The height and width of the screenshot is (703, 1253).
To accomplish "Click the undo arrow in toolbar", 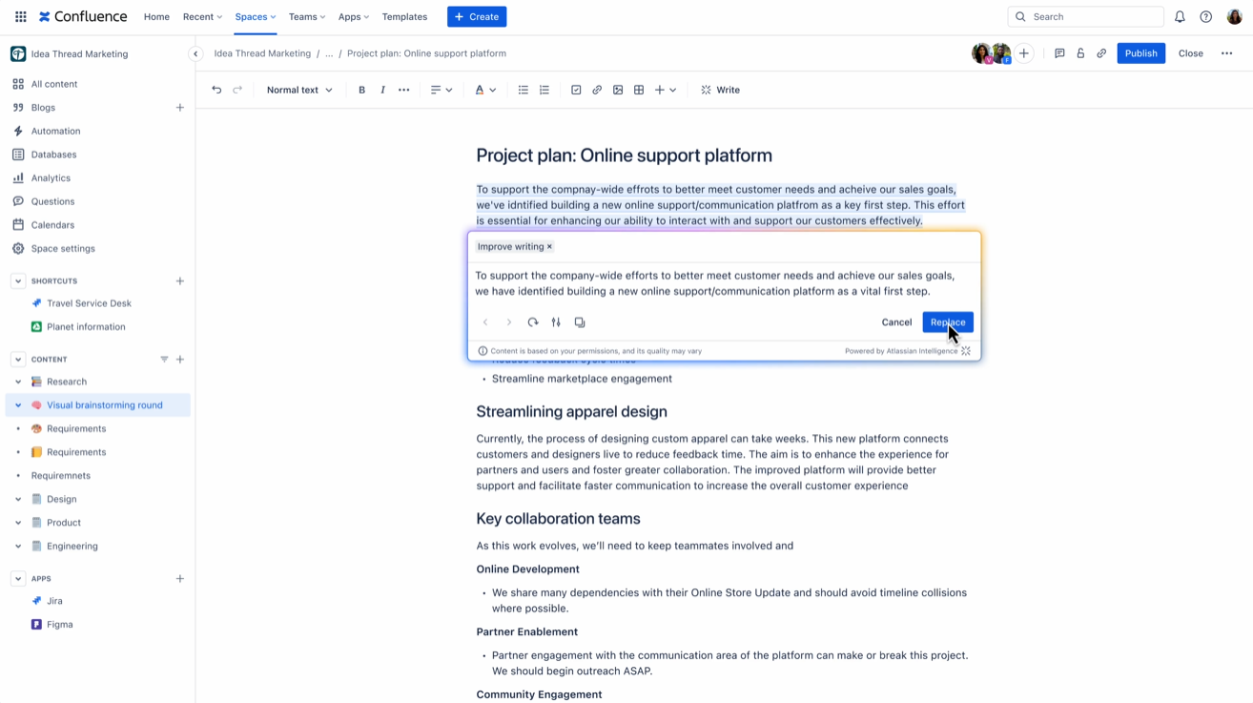I will coord(216,90).
